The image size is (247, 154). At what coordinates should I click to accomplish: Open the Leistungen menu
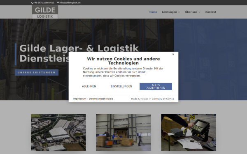pyautogui.click(x=169, y=12)
